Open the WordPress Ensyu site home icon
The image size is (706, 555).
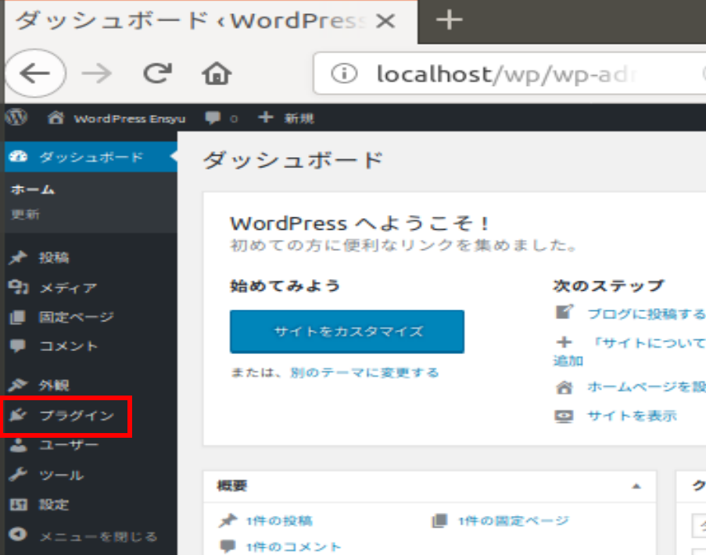(56, 117)
